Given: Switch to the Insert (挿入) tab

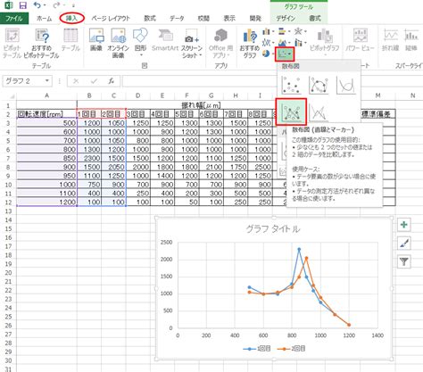Looking at the screenshot, I should [x=71, y=19].
